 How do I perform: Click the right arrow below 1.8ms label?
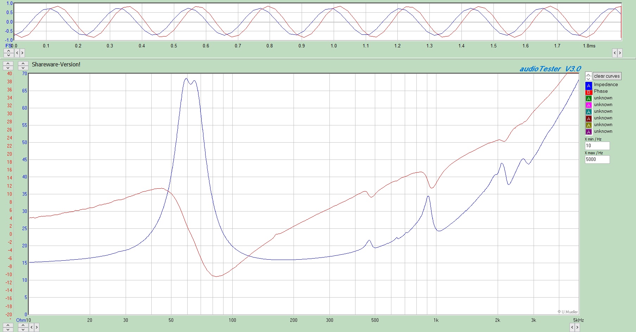coord(620,53)
